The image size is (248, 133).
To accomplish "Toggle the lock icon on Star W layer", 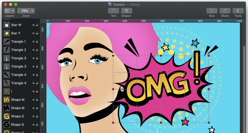I will point(37,25).
